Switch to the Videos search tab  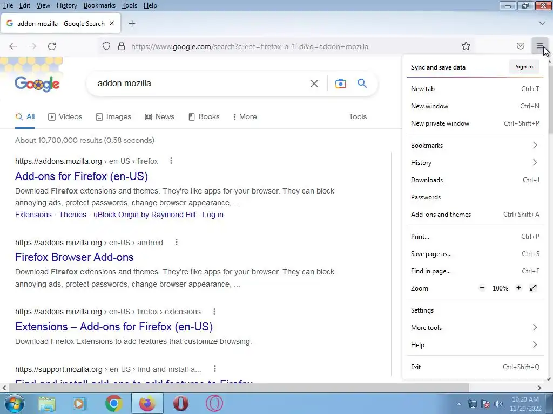click(65, 116)
